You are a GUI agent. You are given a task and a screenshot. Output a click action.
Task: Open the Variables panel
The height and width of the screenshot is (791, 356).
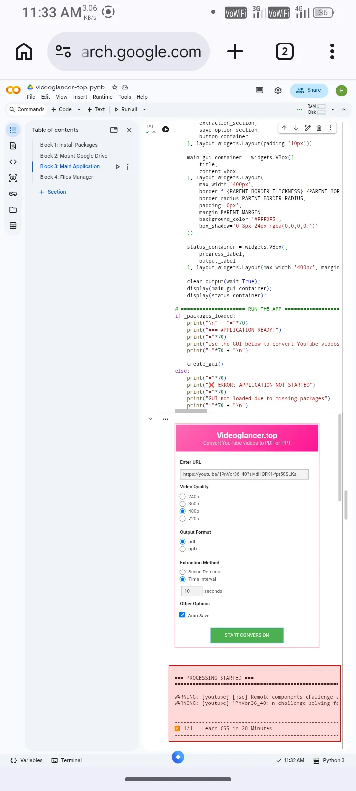click(x=27, y=760)
